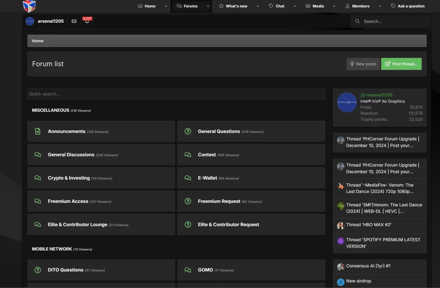Click the Announcements document icon

tap(38, 131)
